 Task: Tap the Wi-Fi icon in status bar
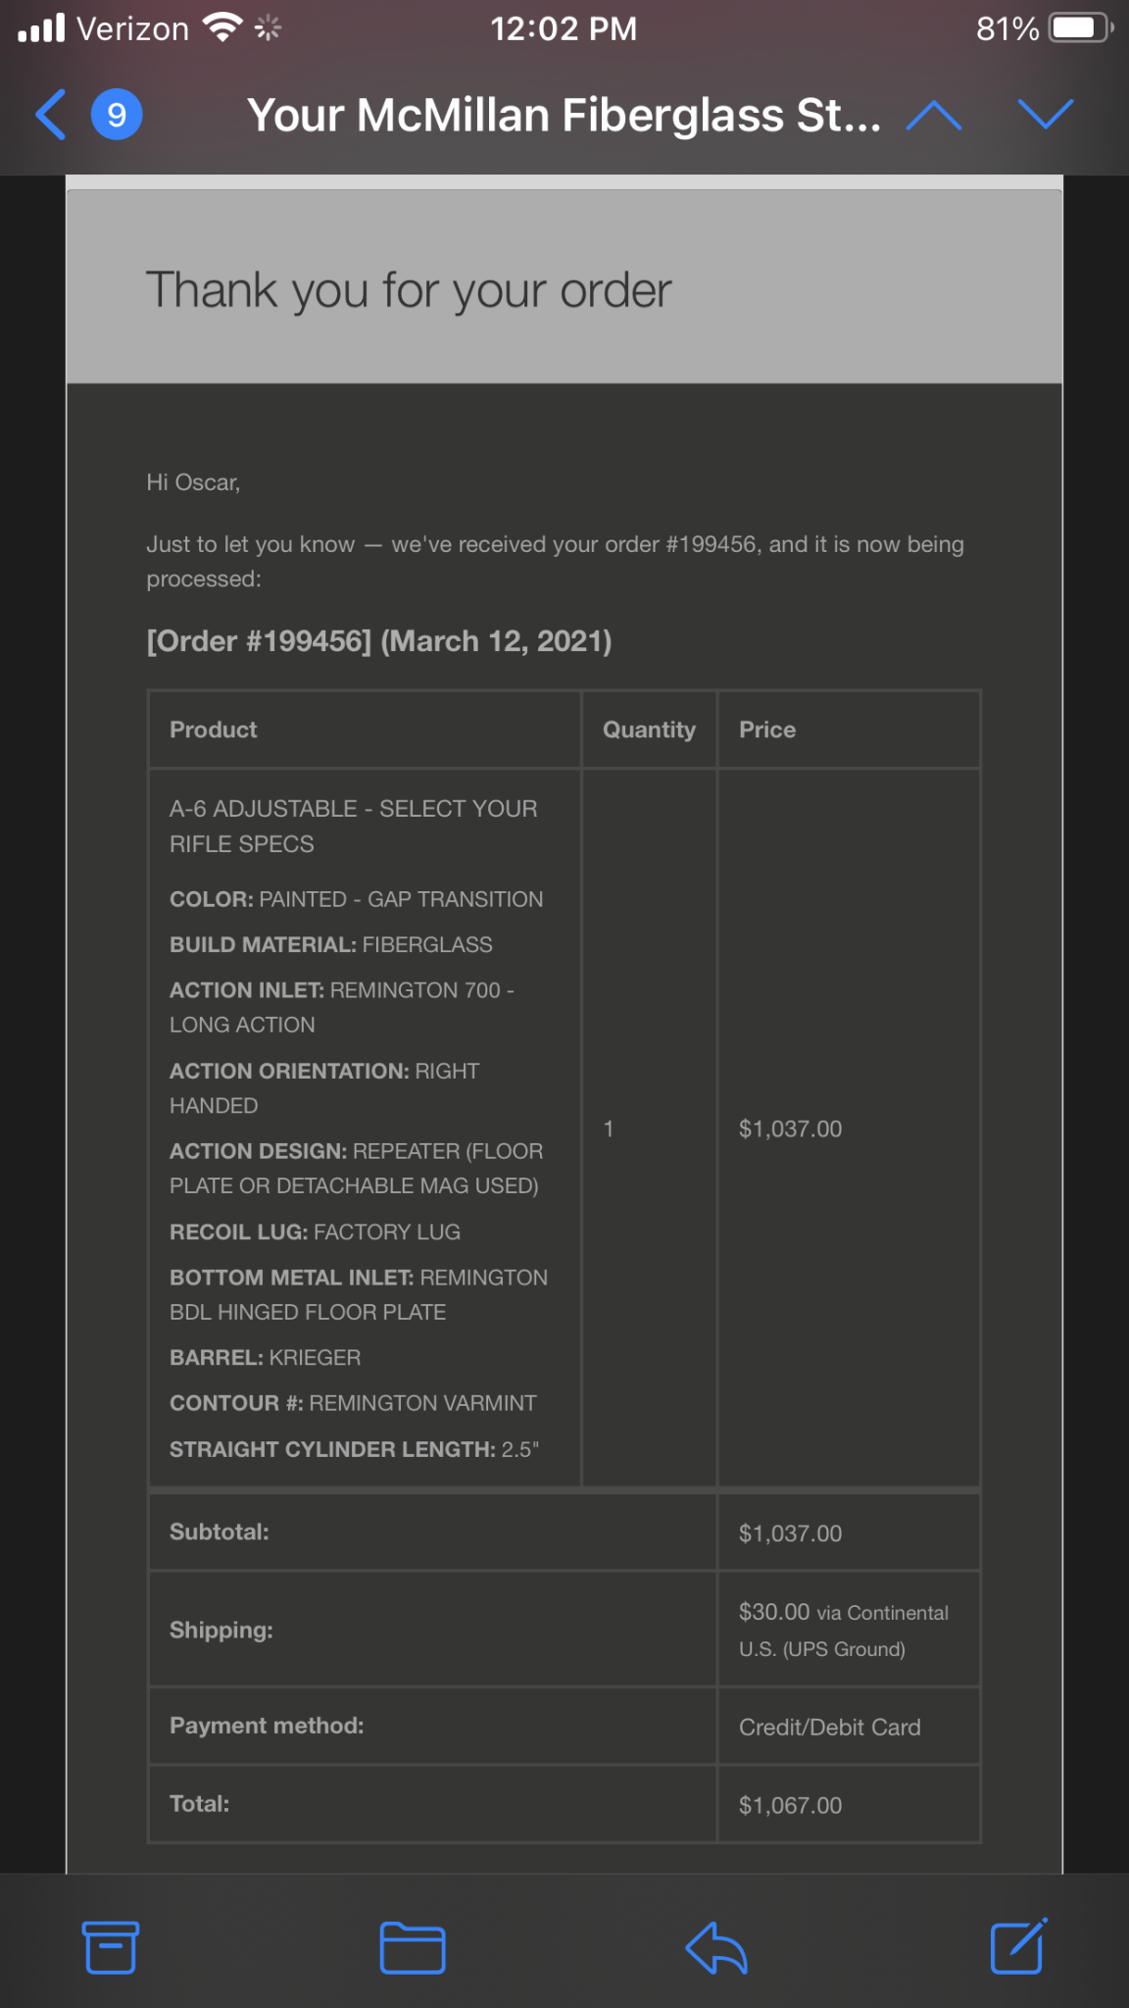click(223, 27)
